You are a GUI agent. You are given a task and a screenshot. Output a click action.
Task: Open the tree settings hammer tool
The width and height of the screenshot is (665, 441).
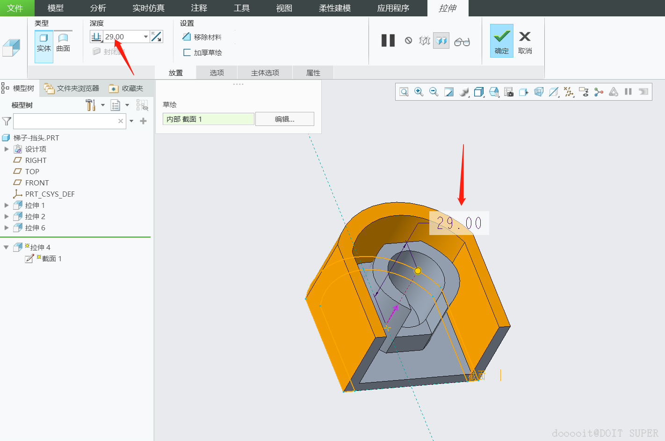[x=90, y=105]
